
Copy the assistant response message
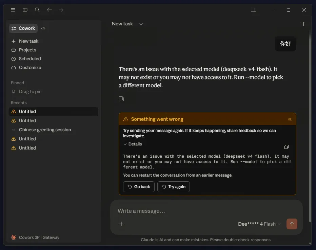coord(121,99)
